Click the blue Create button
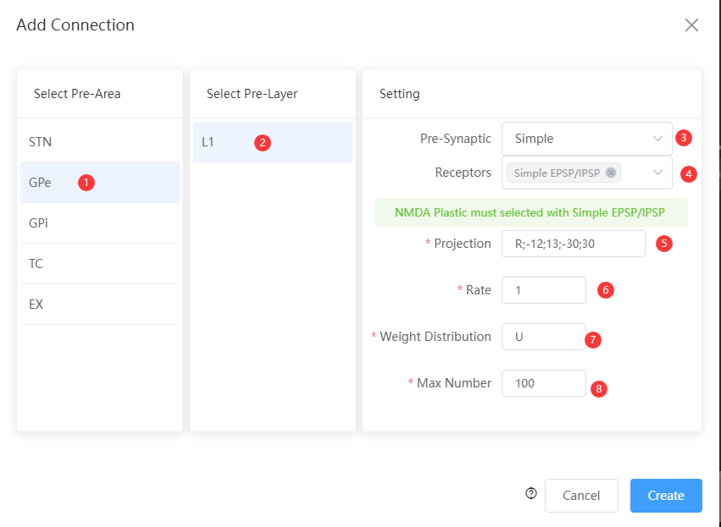The image size is (721, 527). tap(666, 496)
